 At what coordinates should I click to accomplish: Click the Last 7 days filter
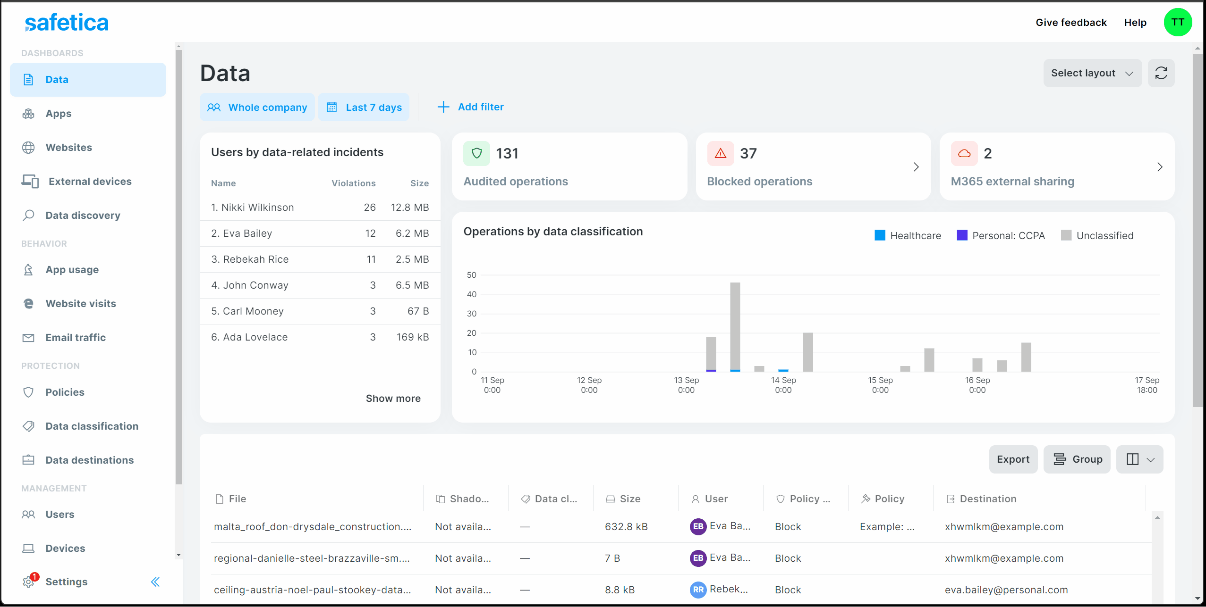coord(364,107)
